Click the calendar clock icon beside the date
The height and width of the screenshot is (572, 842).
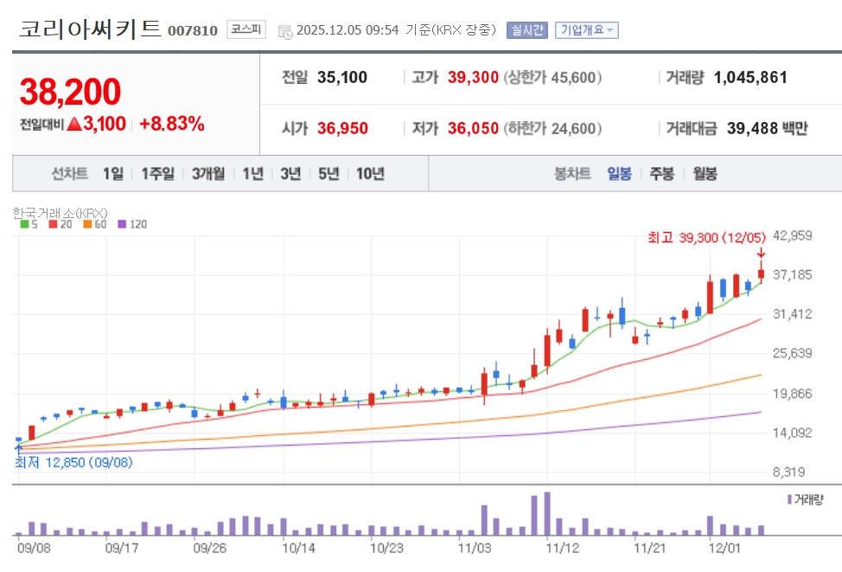pyautogui.click(x=285, y=32)
